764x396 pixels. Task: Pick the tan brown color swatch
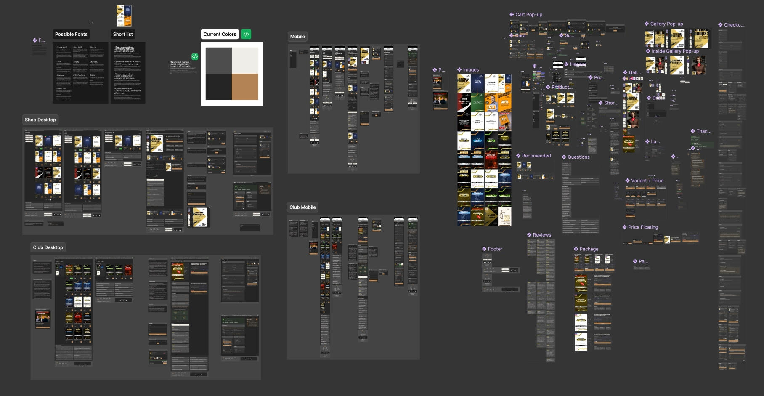tap(245, 87)
